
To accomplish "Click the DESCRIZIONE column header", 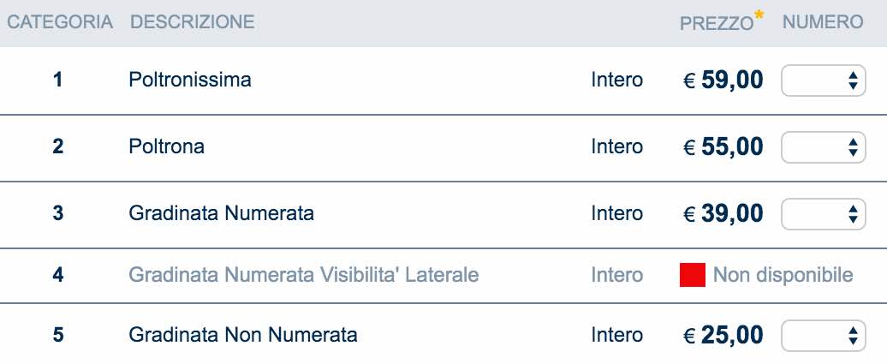I will 192,23.
